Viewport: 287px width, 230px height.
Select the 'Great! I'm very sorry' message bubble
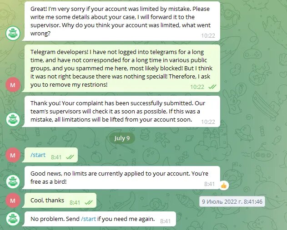point(121,21)
